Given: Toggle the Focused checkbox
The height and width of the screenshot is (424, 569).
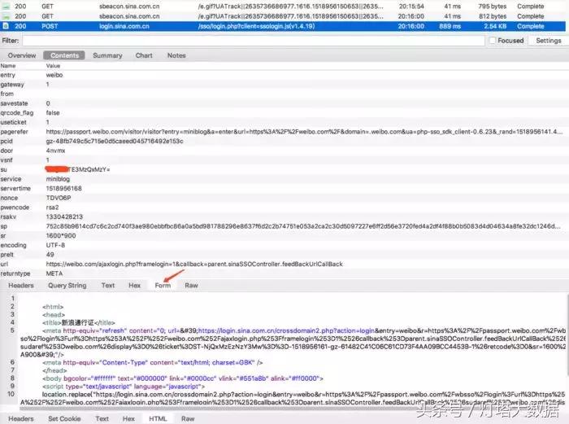Looking at the screenshot, I should 492,41.
